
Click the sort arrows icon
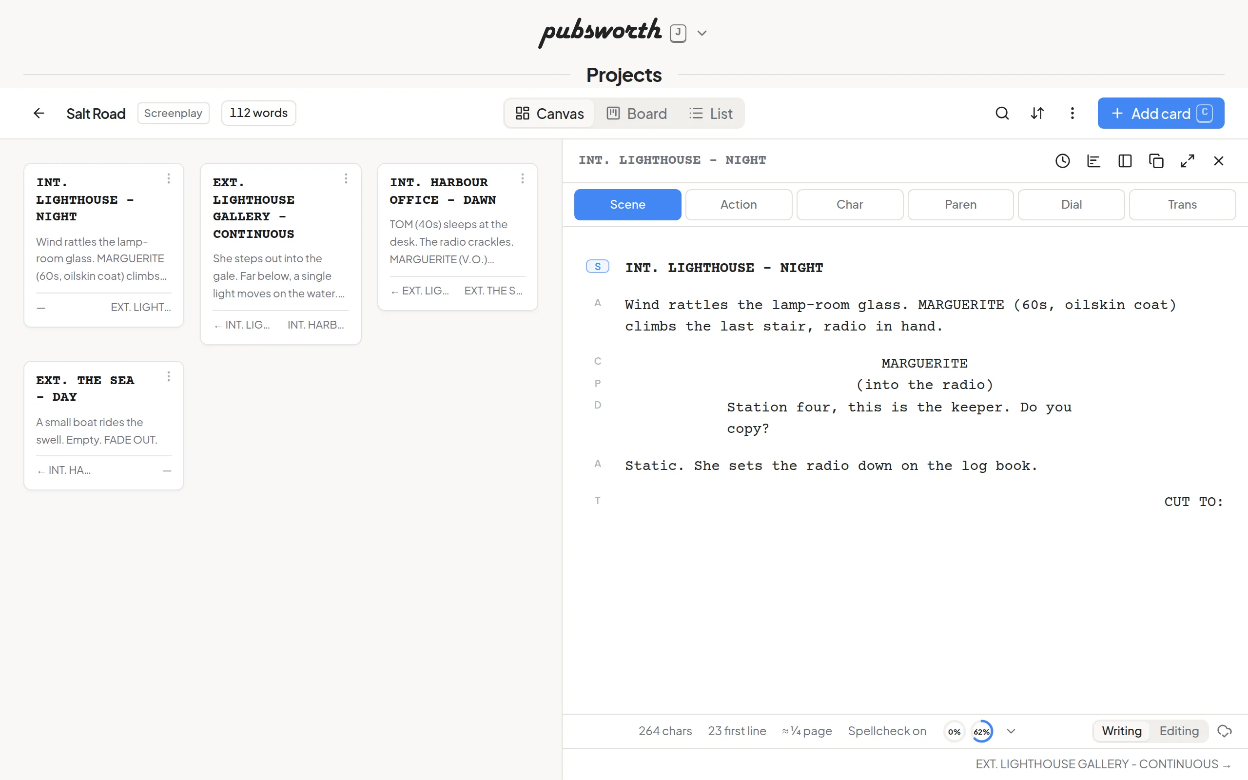[x=1037, y=113]
